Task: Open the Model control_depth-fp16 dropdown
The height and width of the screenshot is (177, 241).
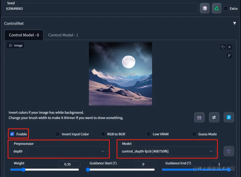Action: tap(167, 151)
